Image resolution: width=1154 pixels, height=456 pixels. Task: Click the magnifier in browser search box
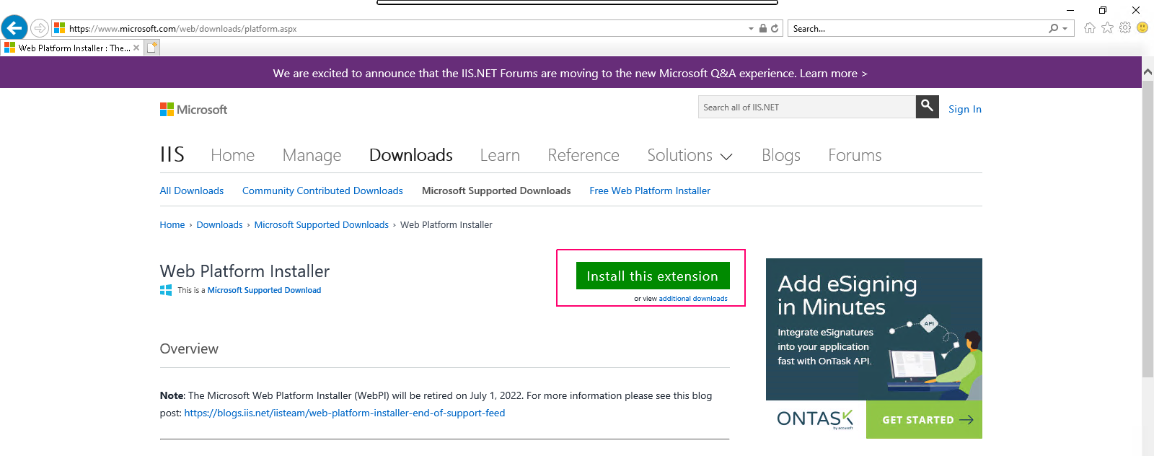tap(1054, 28)
